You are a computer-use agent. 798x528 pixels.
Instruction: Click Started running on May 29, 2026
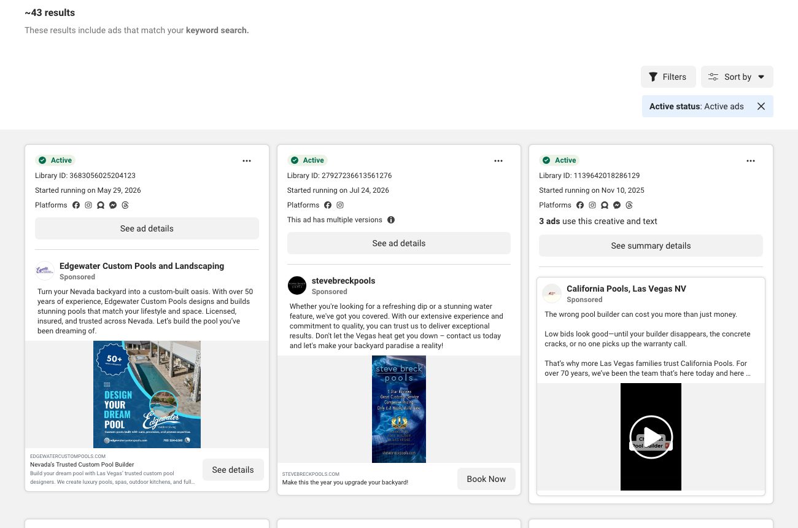88,190
